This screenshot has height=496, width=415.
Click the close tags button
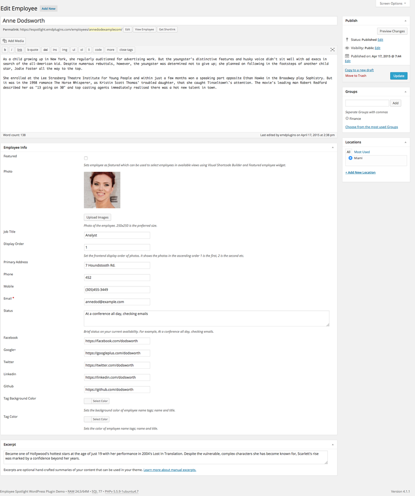click(126, 50)
